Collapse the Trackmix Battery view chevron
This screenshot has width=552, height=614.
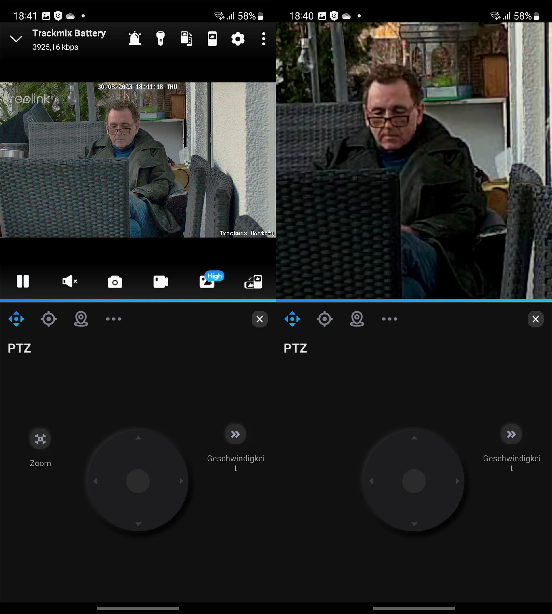pos(16,39)
